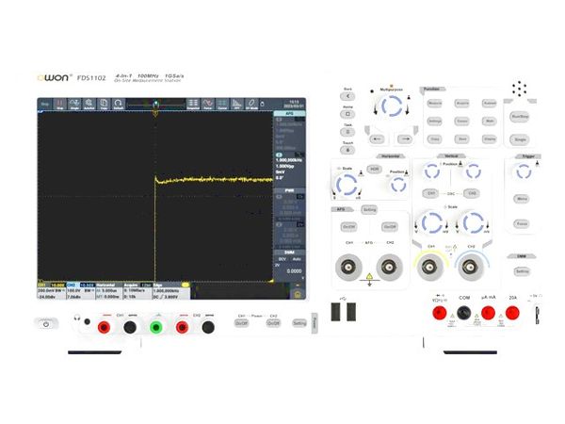Screen dimensions: 565x424
Task: Tap the Default reset icon on screen
Action: [x=119, y=105]
